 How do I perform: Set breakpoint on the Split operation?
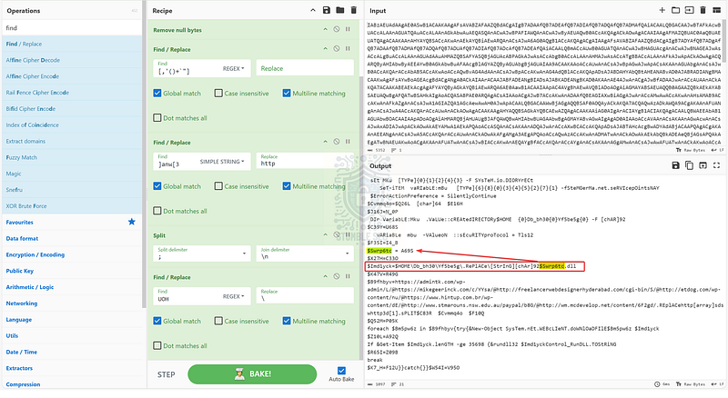pos(348,234)
